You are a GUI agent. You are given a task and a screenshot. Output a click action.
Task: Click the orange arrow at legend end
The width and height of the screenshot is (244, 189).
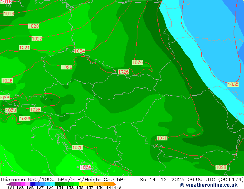pos(115,184)
